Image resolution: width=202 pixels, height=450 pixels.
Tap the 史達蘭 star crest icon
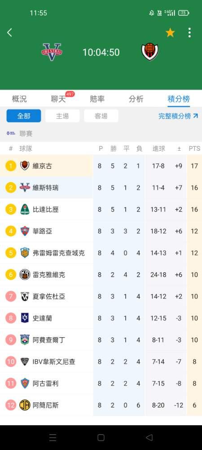pos(25,318)
